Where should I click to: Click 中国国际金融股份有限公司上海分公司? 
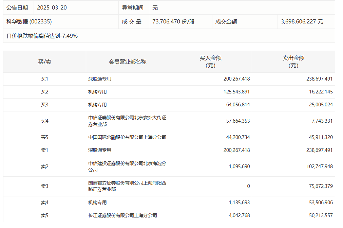(x=127, y=137)
